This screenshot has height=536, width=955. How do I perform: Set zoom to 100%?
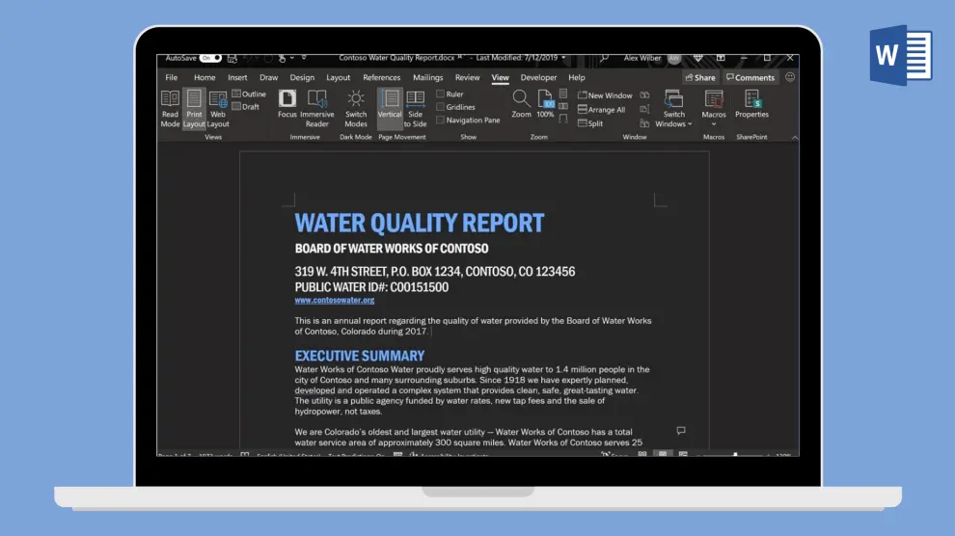[x=546, y=103]
